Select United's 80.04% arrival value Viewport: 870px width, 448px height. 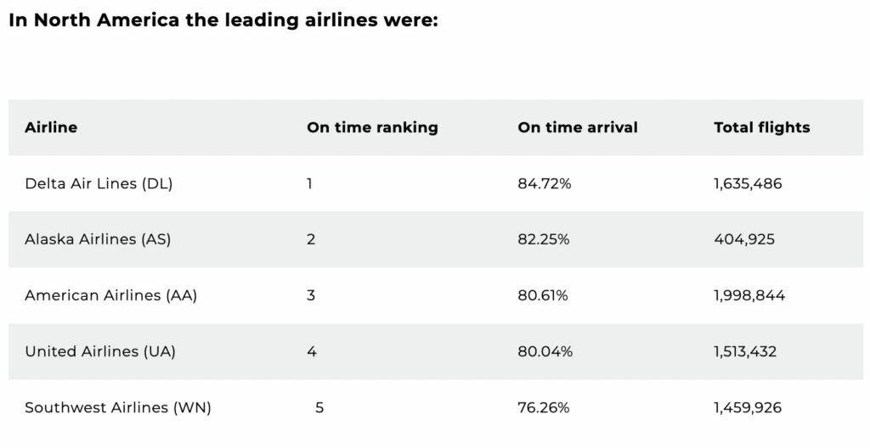[x=545, y=351]
